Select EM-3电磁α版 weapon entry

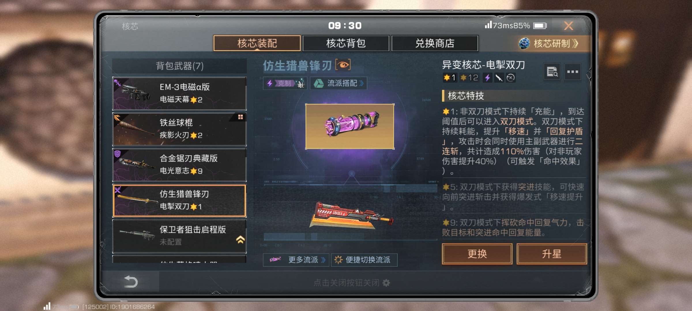point(179,94)
